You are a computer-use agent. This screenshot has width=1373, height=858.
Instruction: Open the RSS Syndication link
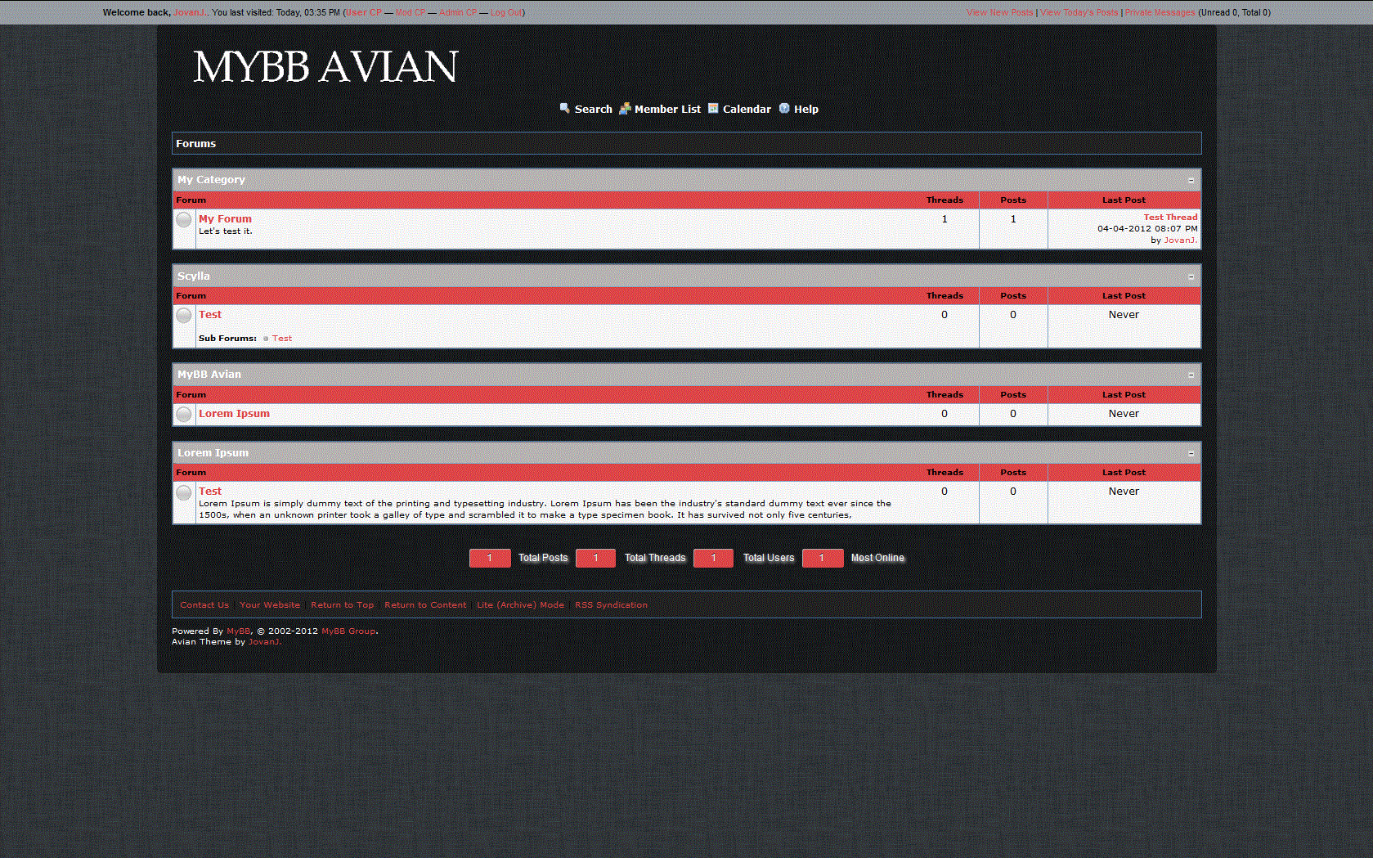tap(611, 605)
